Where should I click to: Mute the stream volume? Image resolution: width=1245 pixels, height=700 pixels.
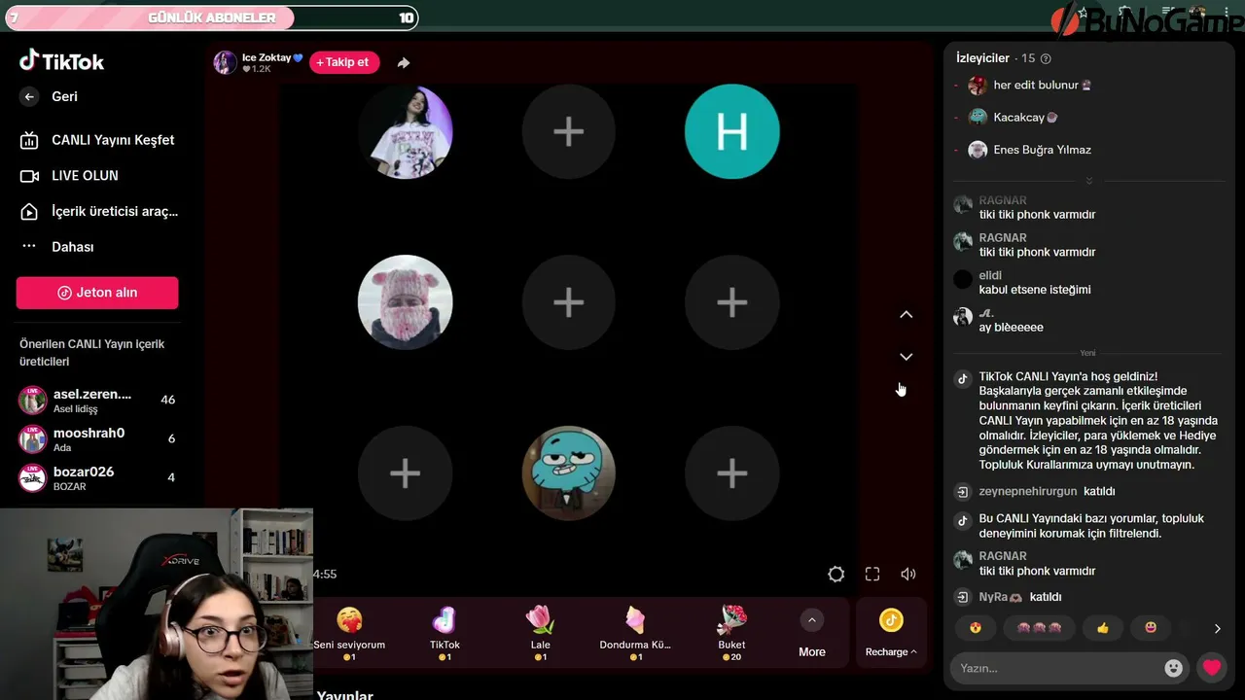coord(908,575)
